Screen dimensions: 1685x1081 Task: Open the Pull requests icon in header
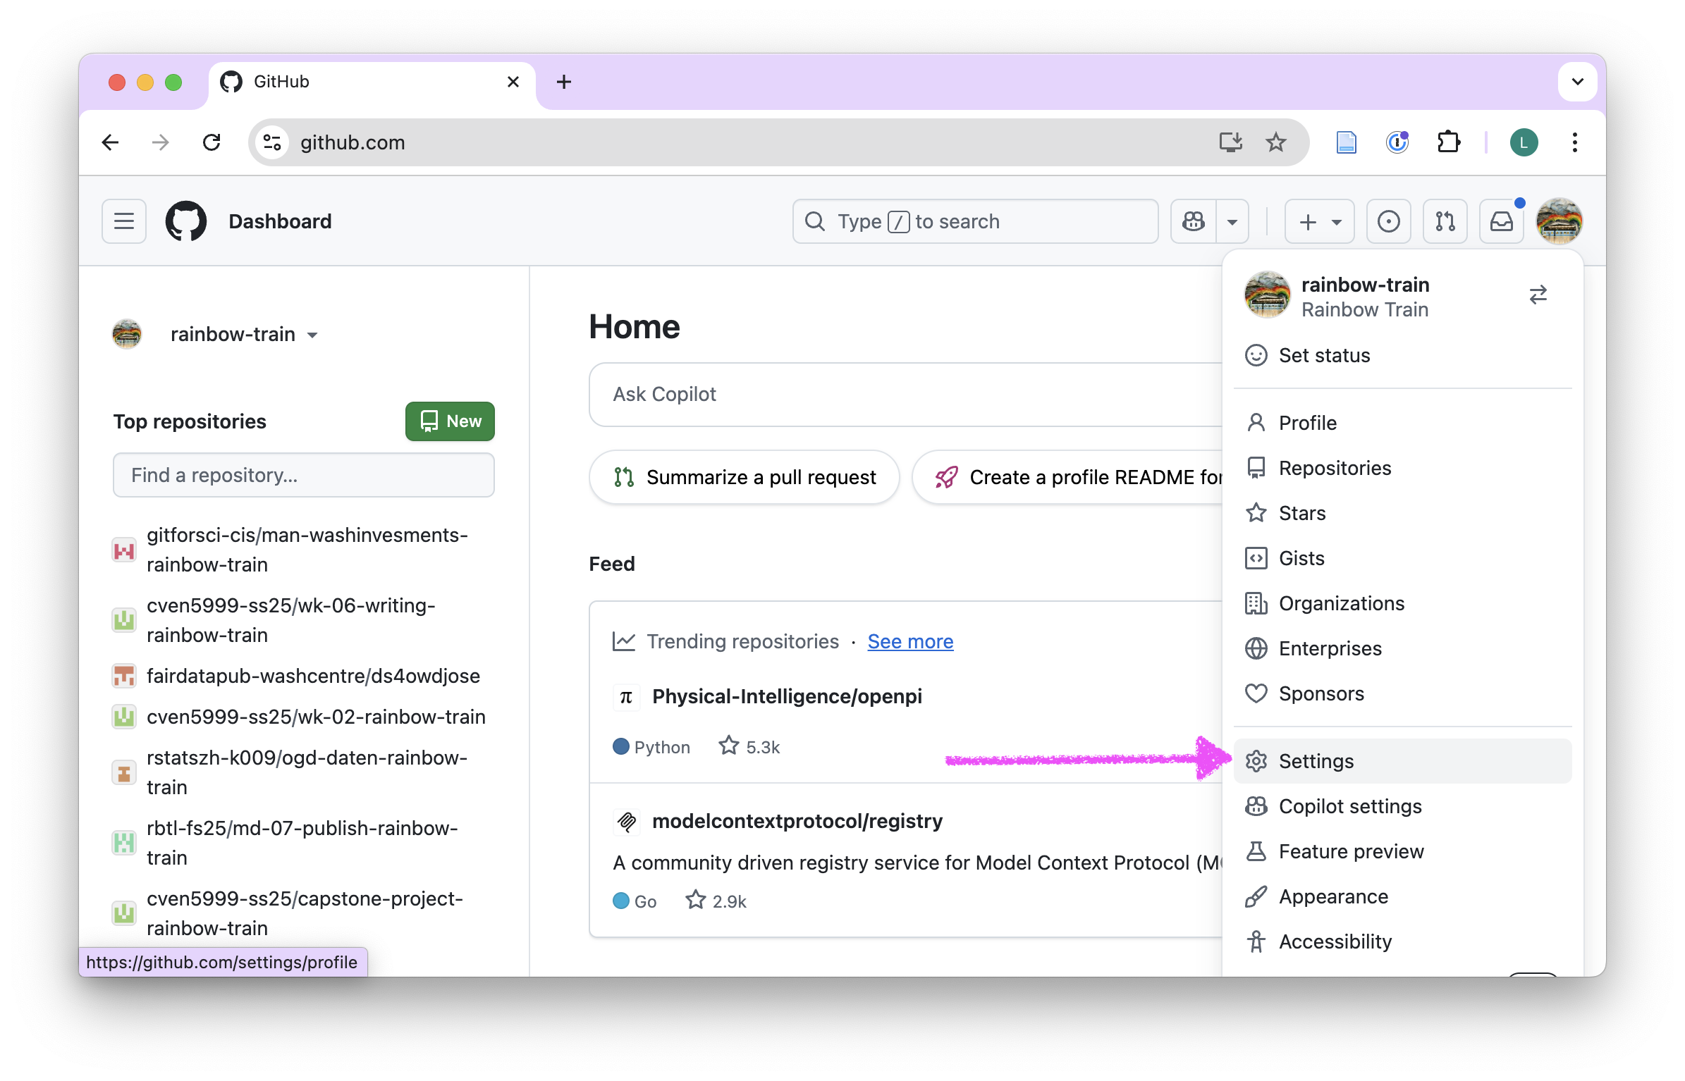click(x=1445, y=221)
